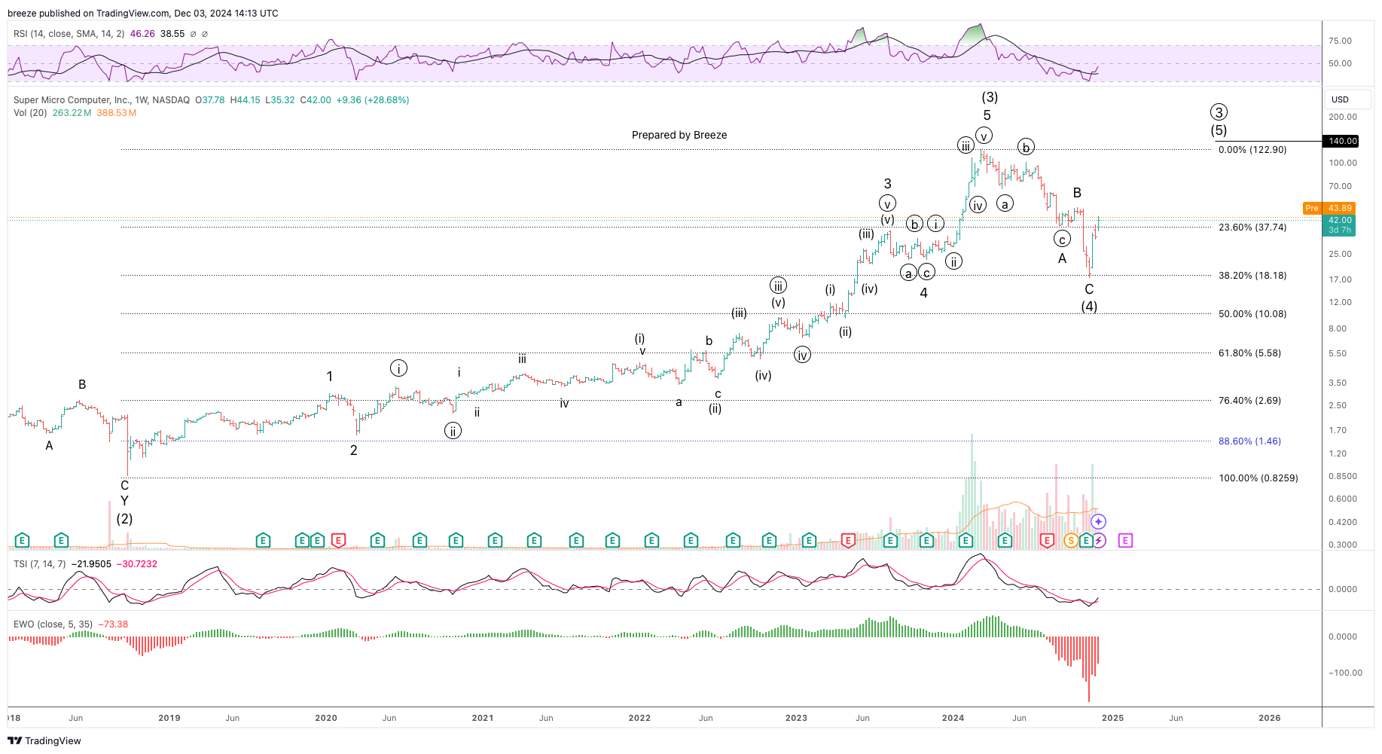Click the first red earnings marker near 2020

(338, 540)
